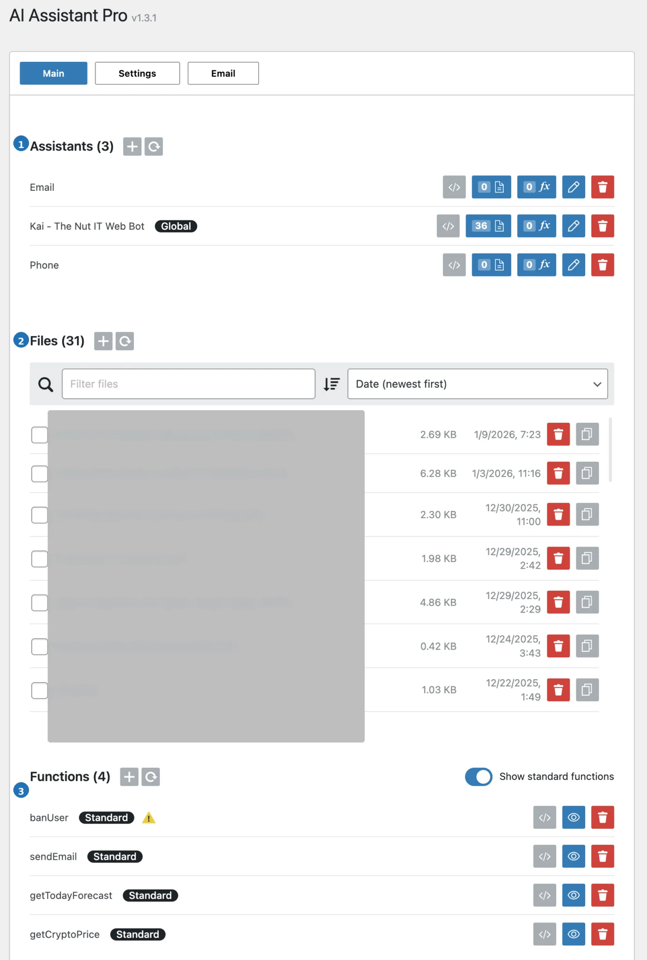Screen dimensions: 647x960
Task: Add a new assistant with plus icon
Action: 132,147
